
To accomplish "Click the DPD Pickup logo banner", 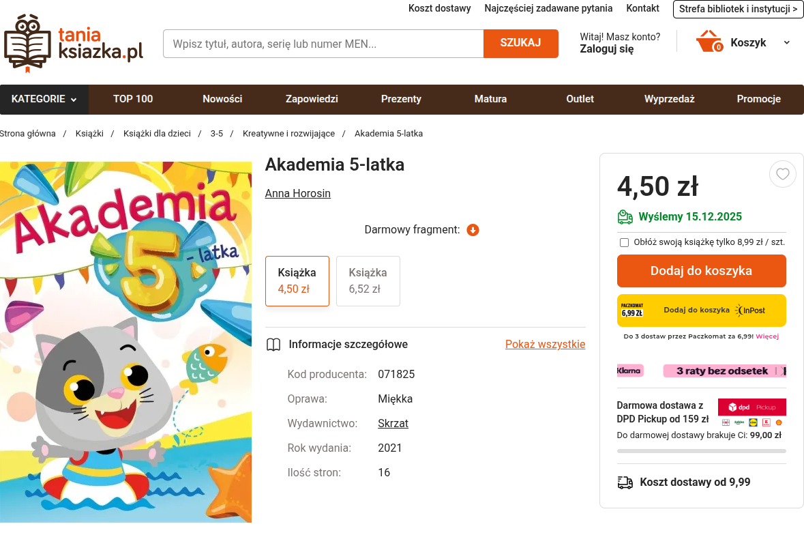I will [751, 407].
